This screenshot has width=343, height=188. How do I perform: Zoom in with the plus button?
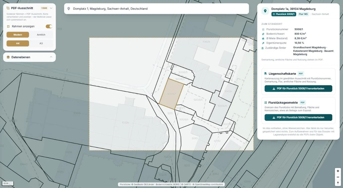coord(338,171)
